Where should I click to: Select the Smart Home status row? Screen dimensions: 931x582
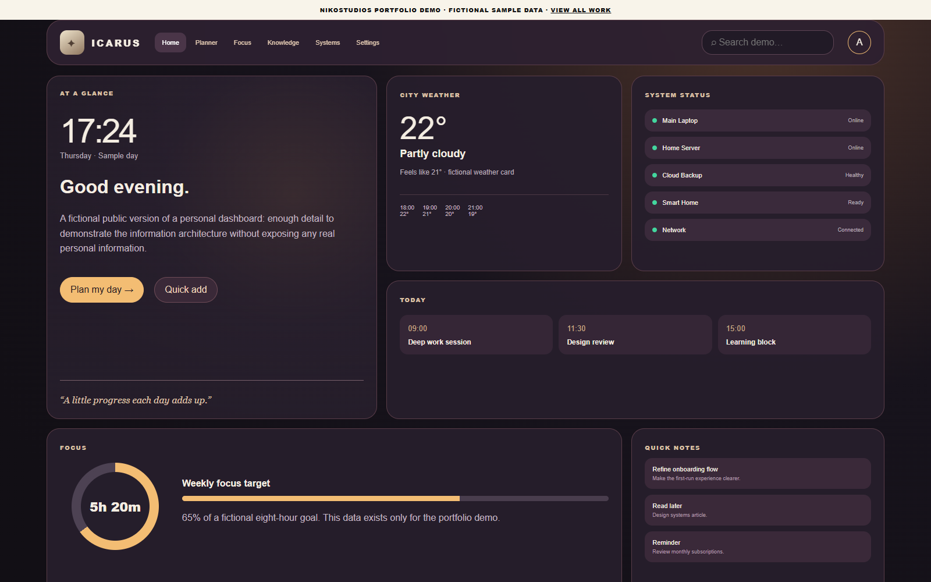[x=758, y=203]
